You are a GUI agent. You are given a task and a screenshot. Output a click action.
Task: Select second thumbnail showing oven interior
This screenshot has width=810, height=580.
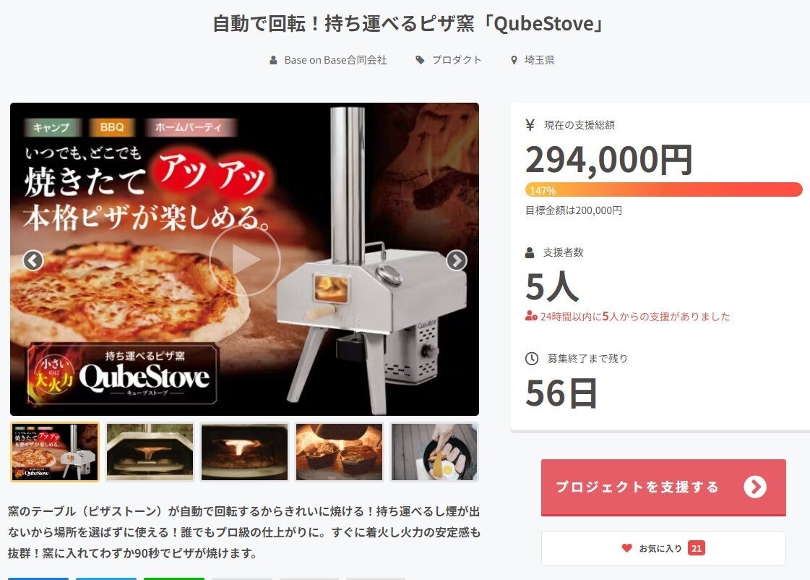click(x=150, y=452)
